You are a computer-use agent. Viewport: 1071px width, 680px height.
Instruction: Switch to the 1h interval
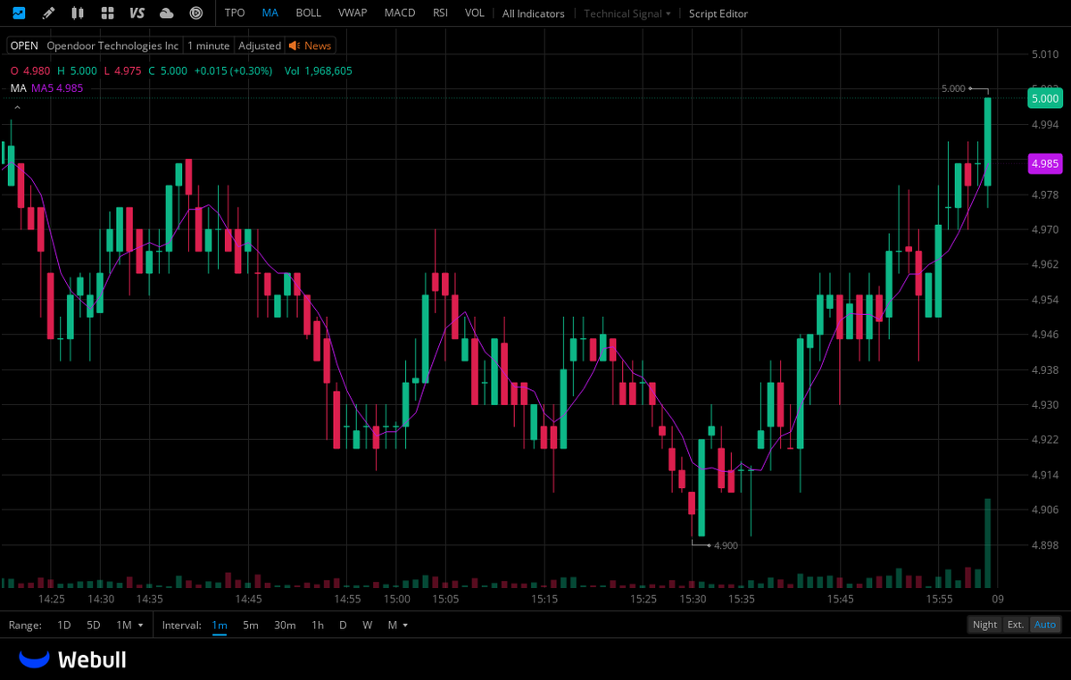(x=318, y=625)
